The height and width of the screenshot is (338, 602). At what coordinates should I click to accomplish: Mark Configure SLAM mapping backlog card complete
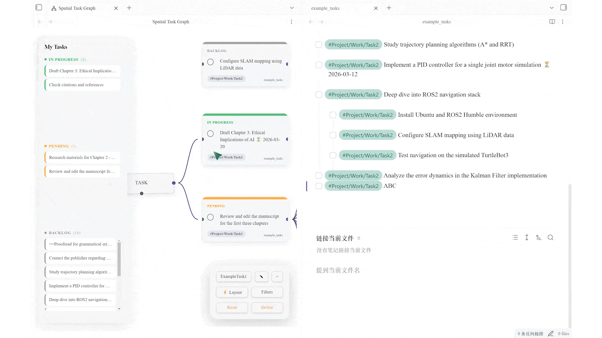(x=210, y=62)
